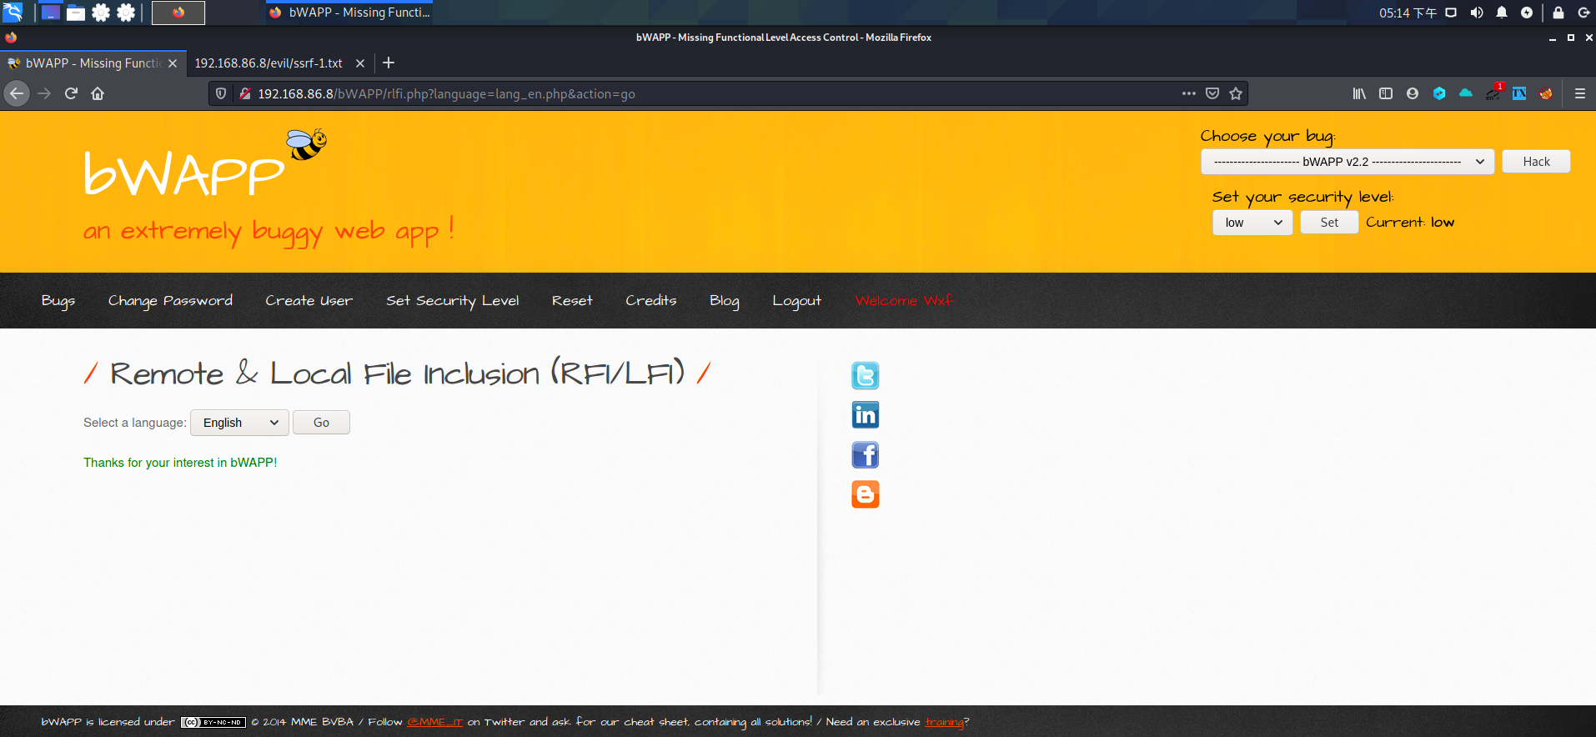Screen dimensions: 1596x737
Task: Follow the @MME_IT Twitter link
Action: tap(434, 722)
